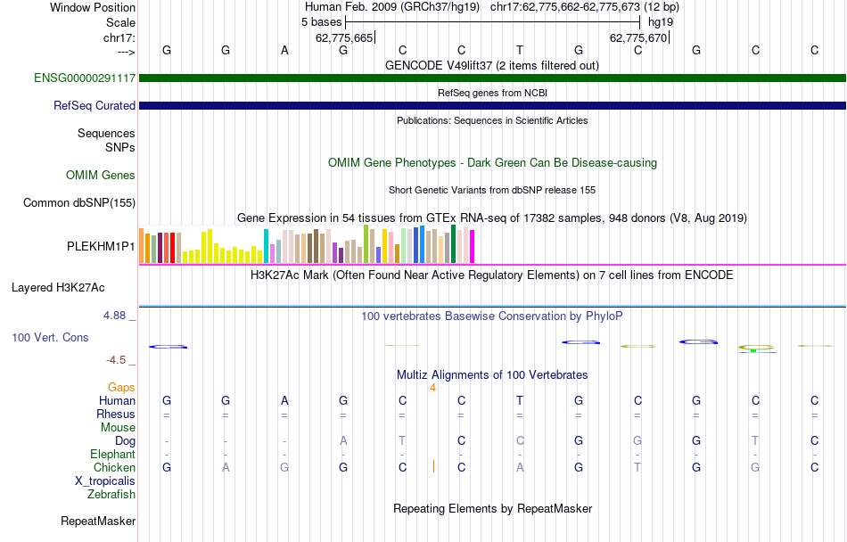Screen dimensions: 847x542
Task: Click the Gaps row label
Action: (121, 387)
